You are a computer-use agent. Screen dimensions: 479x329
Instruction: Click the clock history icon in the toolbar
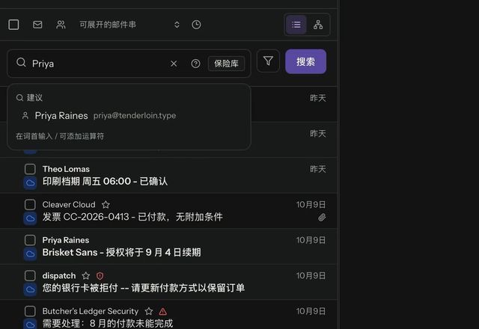196,25
